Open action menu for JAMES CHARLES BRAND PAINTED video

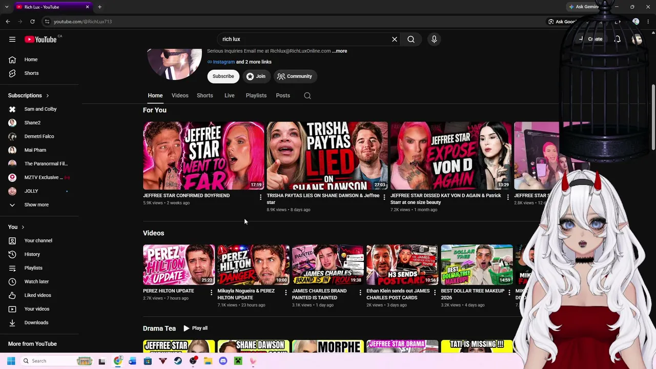[x=360, y=292]
